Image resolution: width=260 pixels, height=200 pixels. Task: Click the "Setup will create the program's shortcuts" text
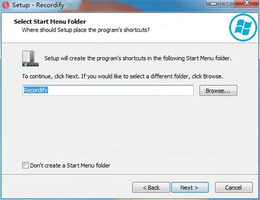(138, 58)
